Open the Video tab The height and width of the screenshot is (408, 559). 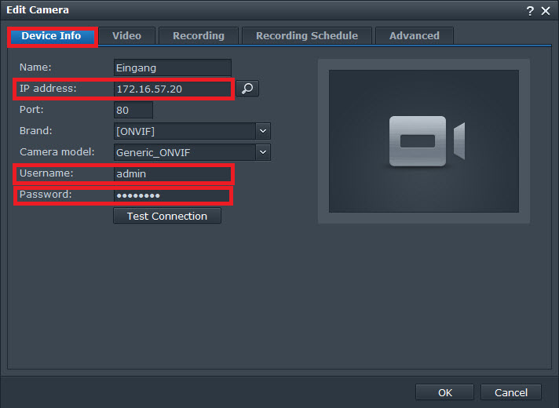pyautogui.click(x=126, y=35)
